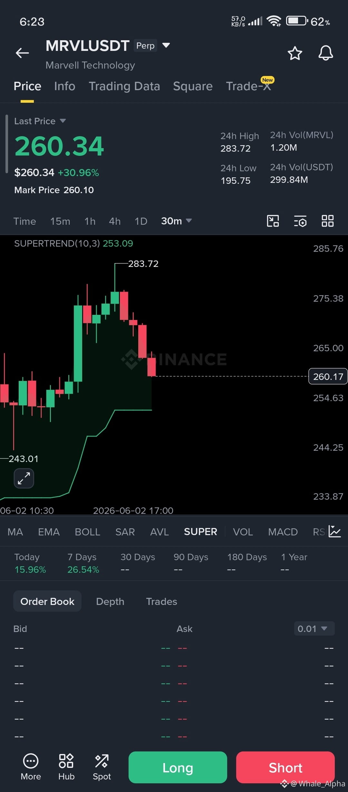Open the indicator chart settings icon
This screenshot has height=792, width=348.
[335, 532]
